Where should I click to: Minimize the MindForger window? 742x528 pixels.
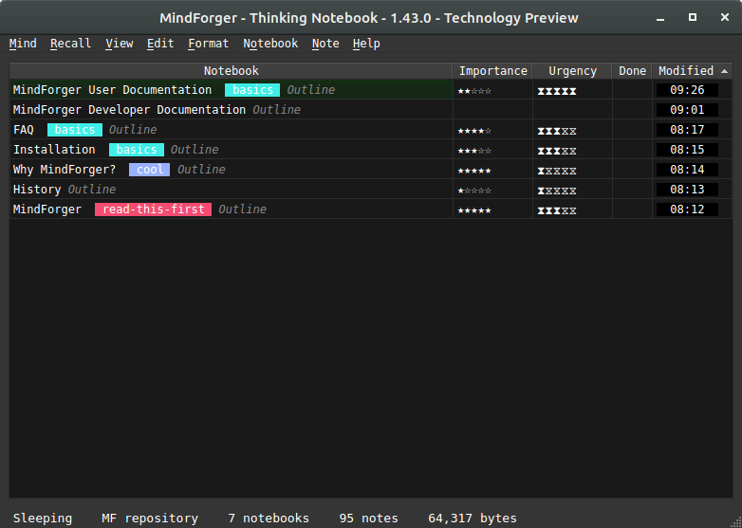660,18
